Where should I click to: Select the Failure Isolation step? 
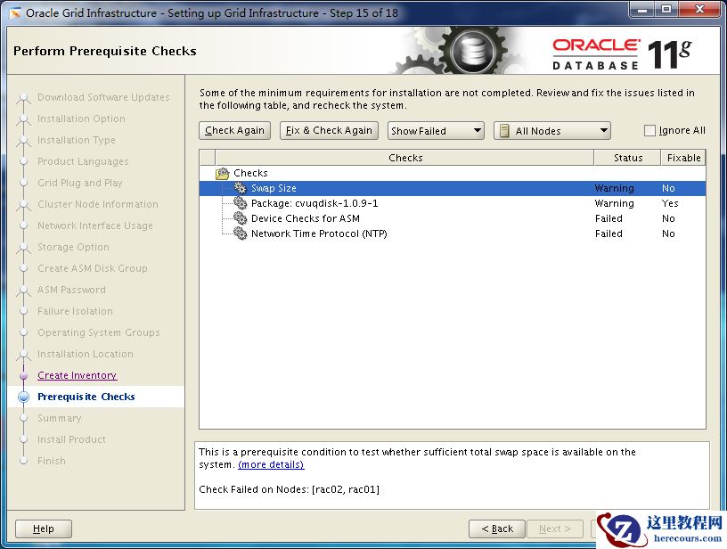pos(75,311)
